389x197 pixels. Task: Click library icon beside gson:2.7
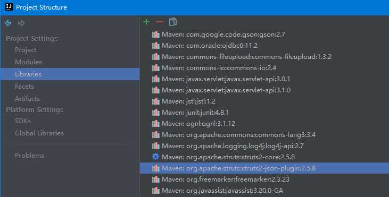[155, 35]
